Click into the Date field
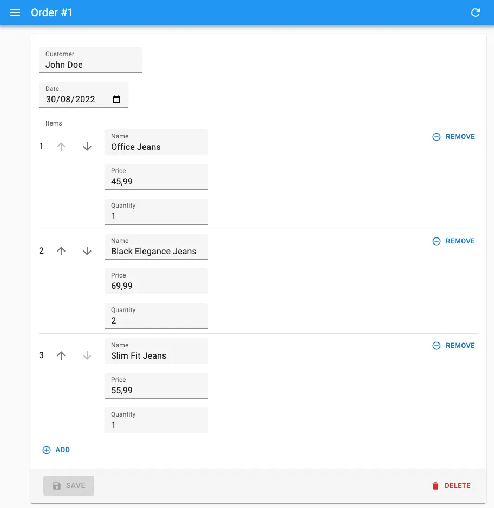 [x=70, y=100]
